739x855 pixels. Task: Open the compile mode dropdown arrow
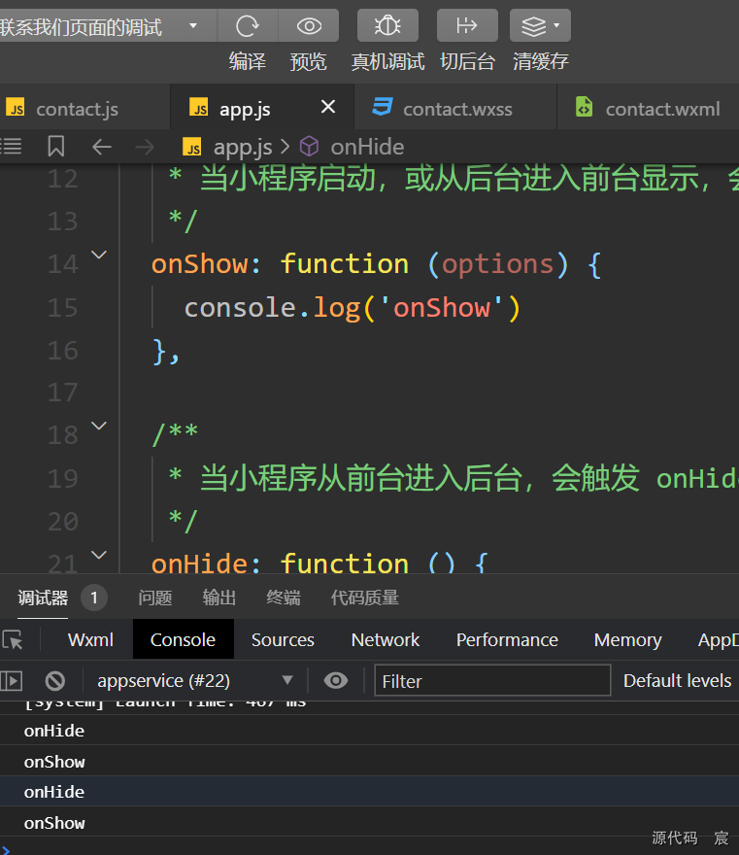[193, 25]
